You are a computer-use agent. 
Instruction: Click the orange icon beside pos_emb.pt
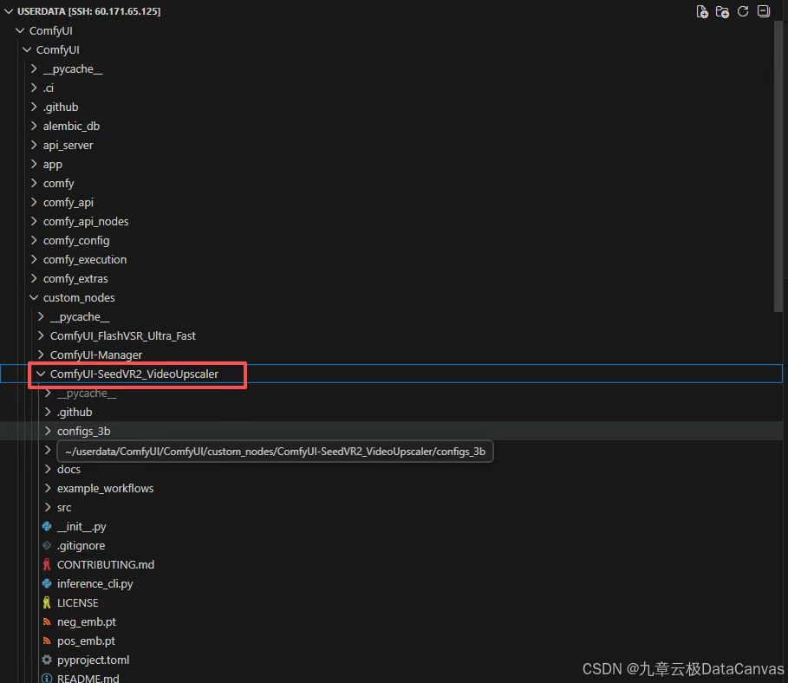click(x=47, y=641)
